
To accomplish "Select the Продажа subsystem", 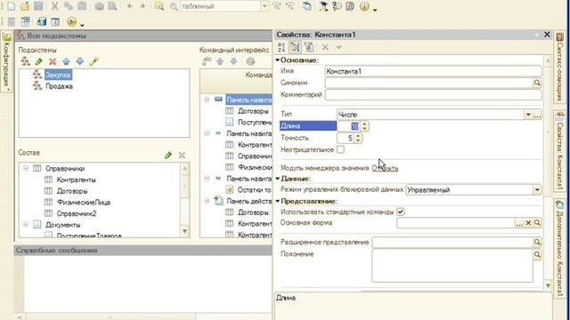I will click(x=59, y=86).
